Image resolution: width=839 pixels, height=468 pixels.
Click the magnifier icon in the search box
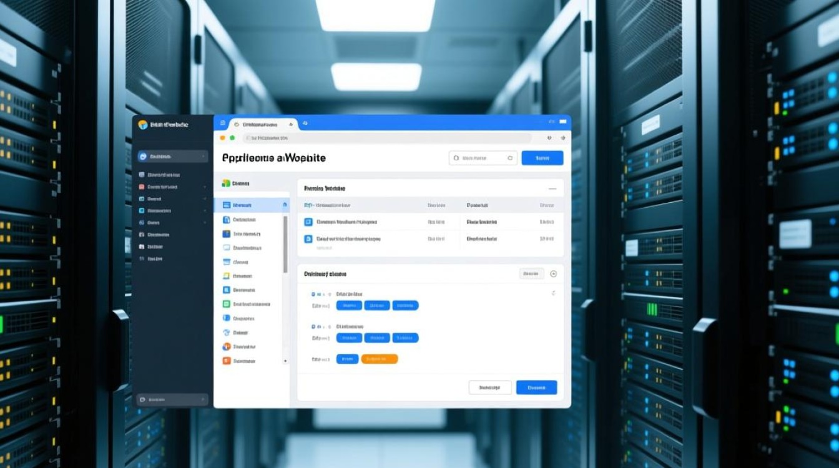456,158
